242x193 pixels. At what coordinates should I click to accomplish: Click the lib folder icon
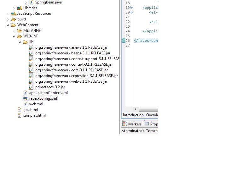coord(25,42)
